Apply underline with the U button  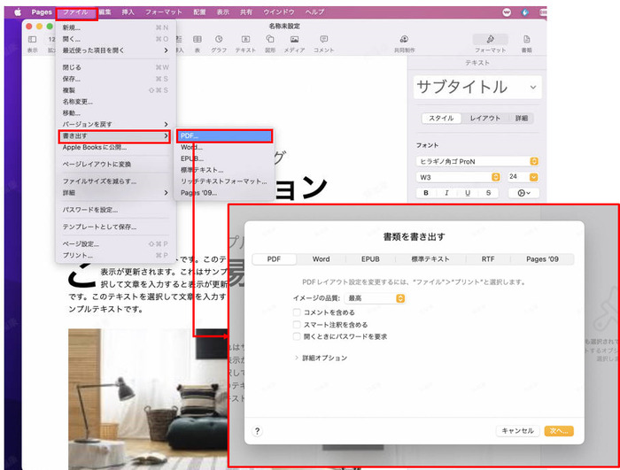468,193
